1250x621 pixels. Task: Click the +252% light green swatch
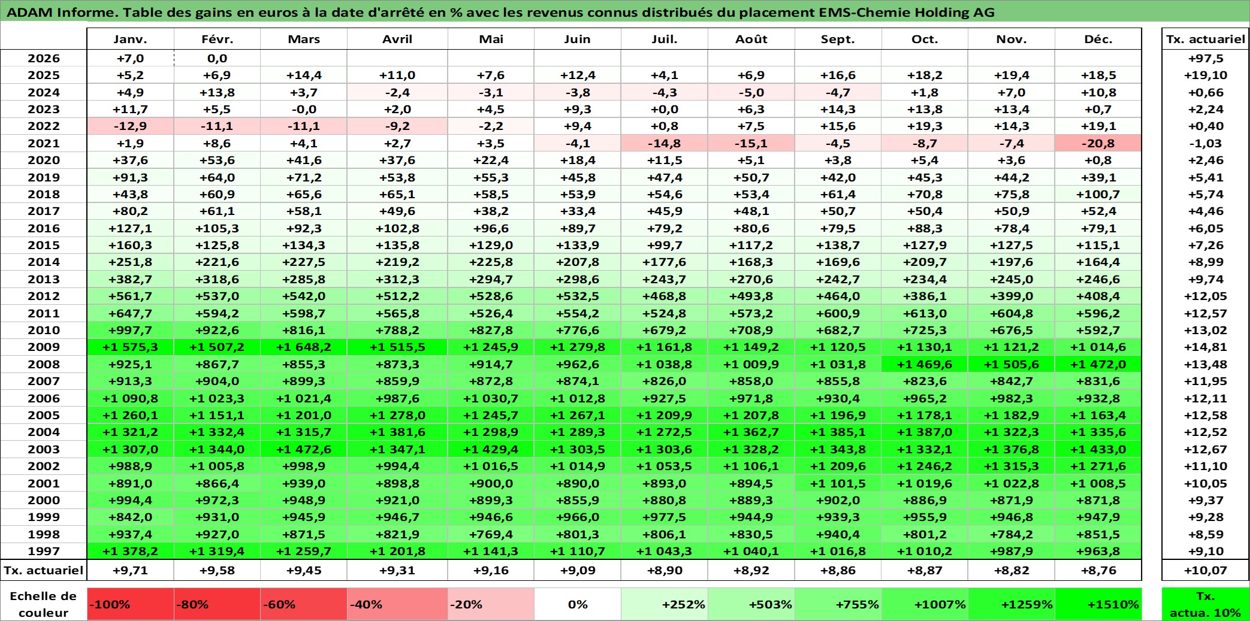665,604
